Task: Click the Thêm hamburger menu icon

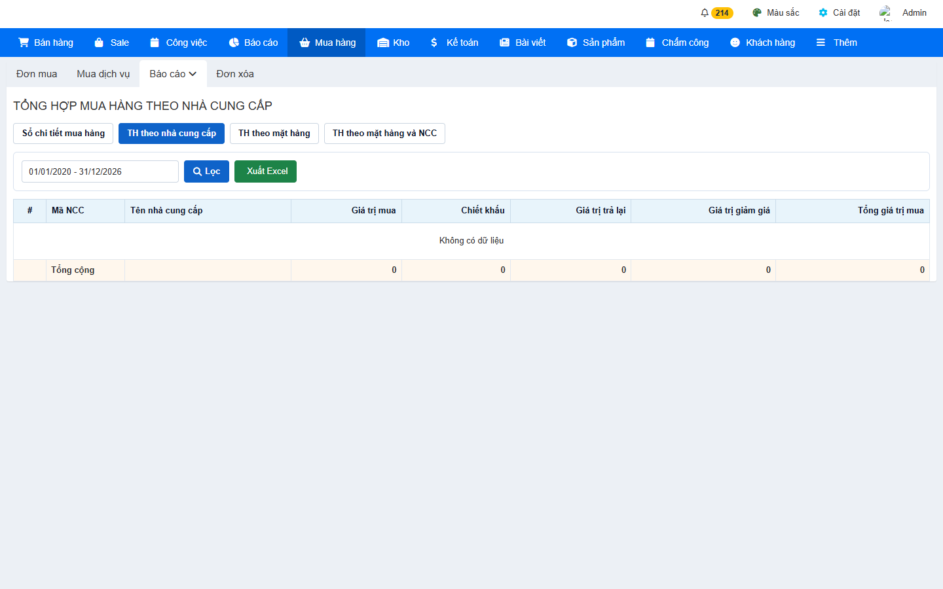Action: click(x=821, y=43)
